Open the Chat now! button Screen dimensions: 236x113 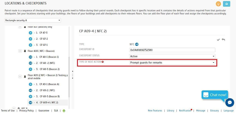[x=215, y=95]
